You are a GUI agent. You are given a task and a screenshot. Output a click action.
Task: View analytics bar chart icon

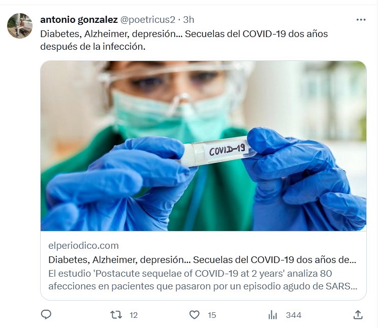coord(273,315)
